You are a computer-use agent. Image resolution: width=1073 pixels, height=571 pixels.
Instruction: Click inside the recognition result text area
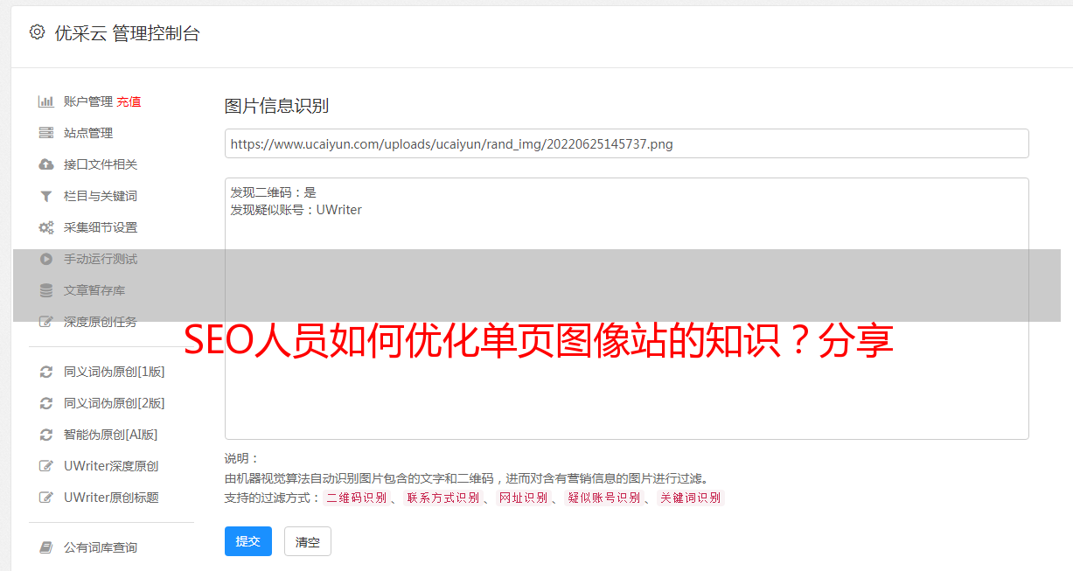626,309
